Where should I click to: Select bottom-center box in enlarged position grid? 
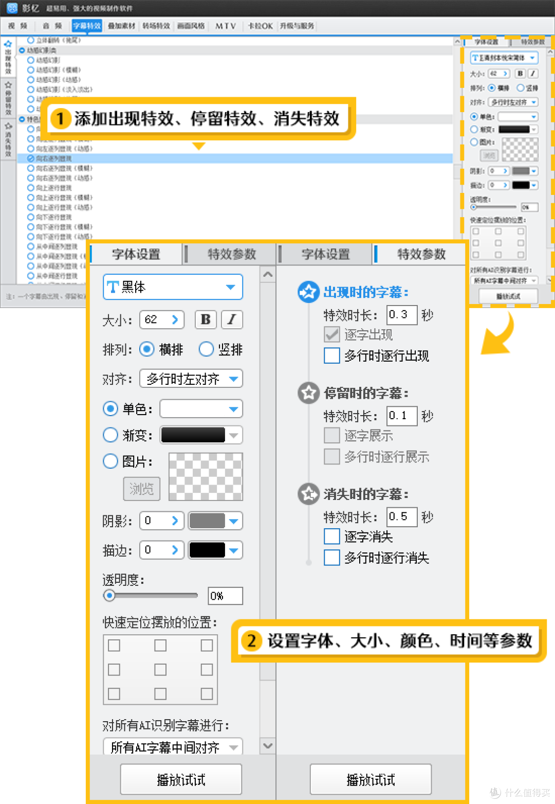point(160,693)
